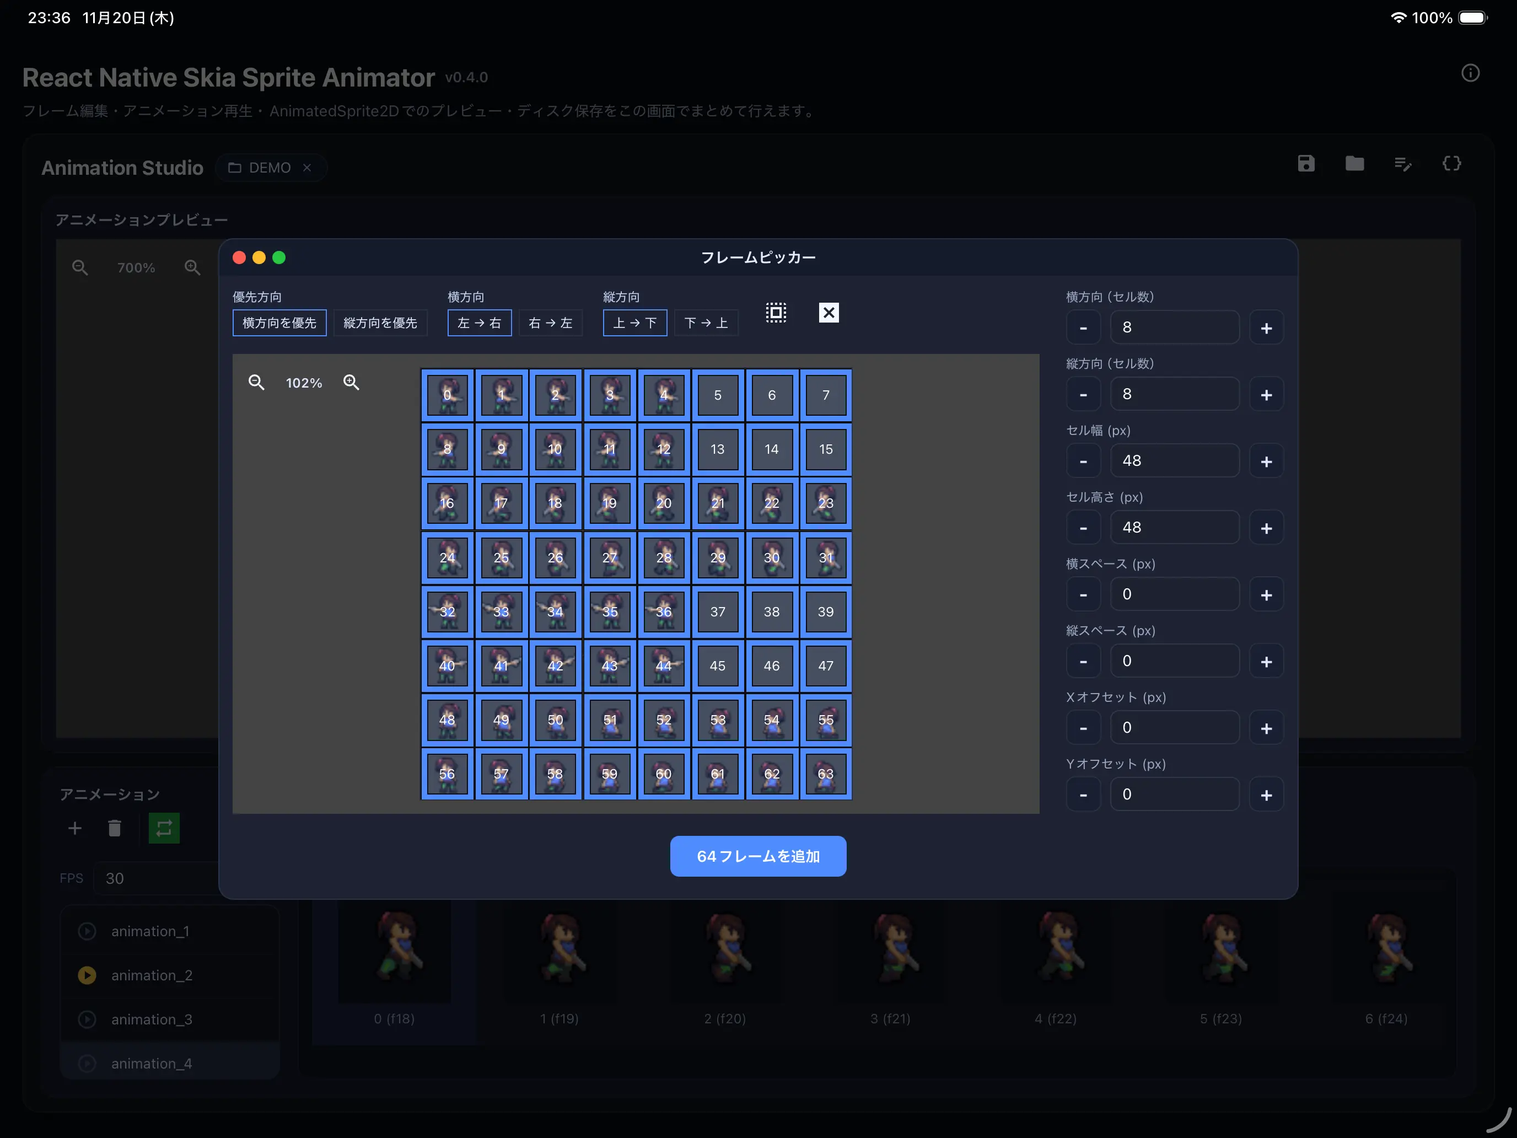Select animation_3 in the animation list
Viewport: 1517px width, 1138px height.
tap(152, 1019)
